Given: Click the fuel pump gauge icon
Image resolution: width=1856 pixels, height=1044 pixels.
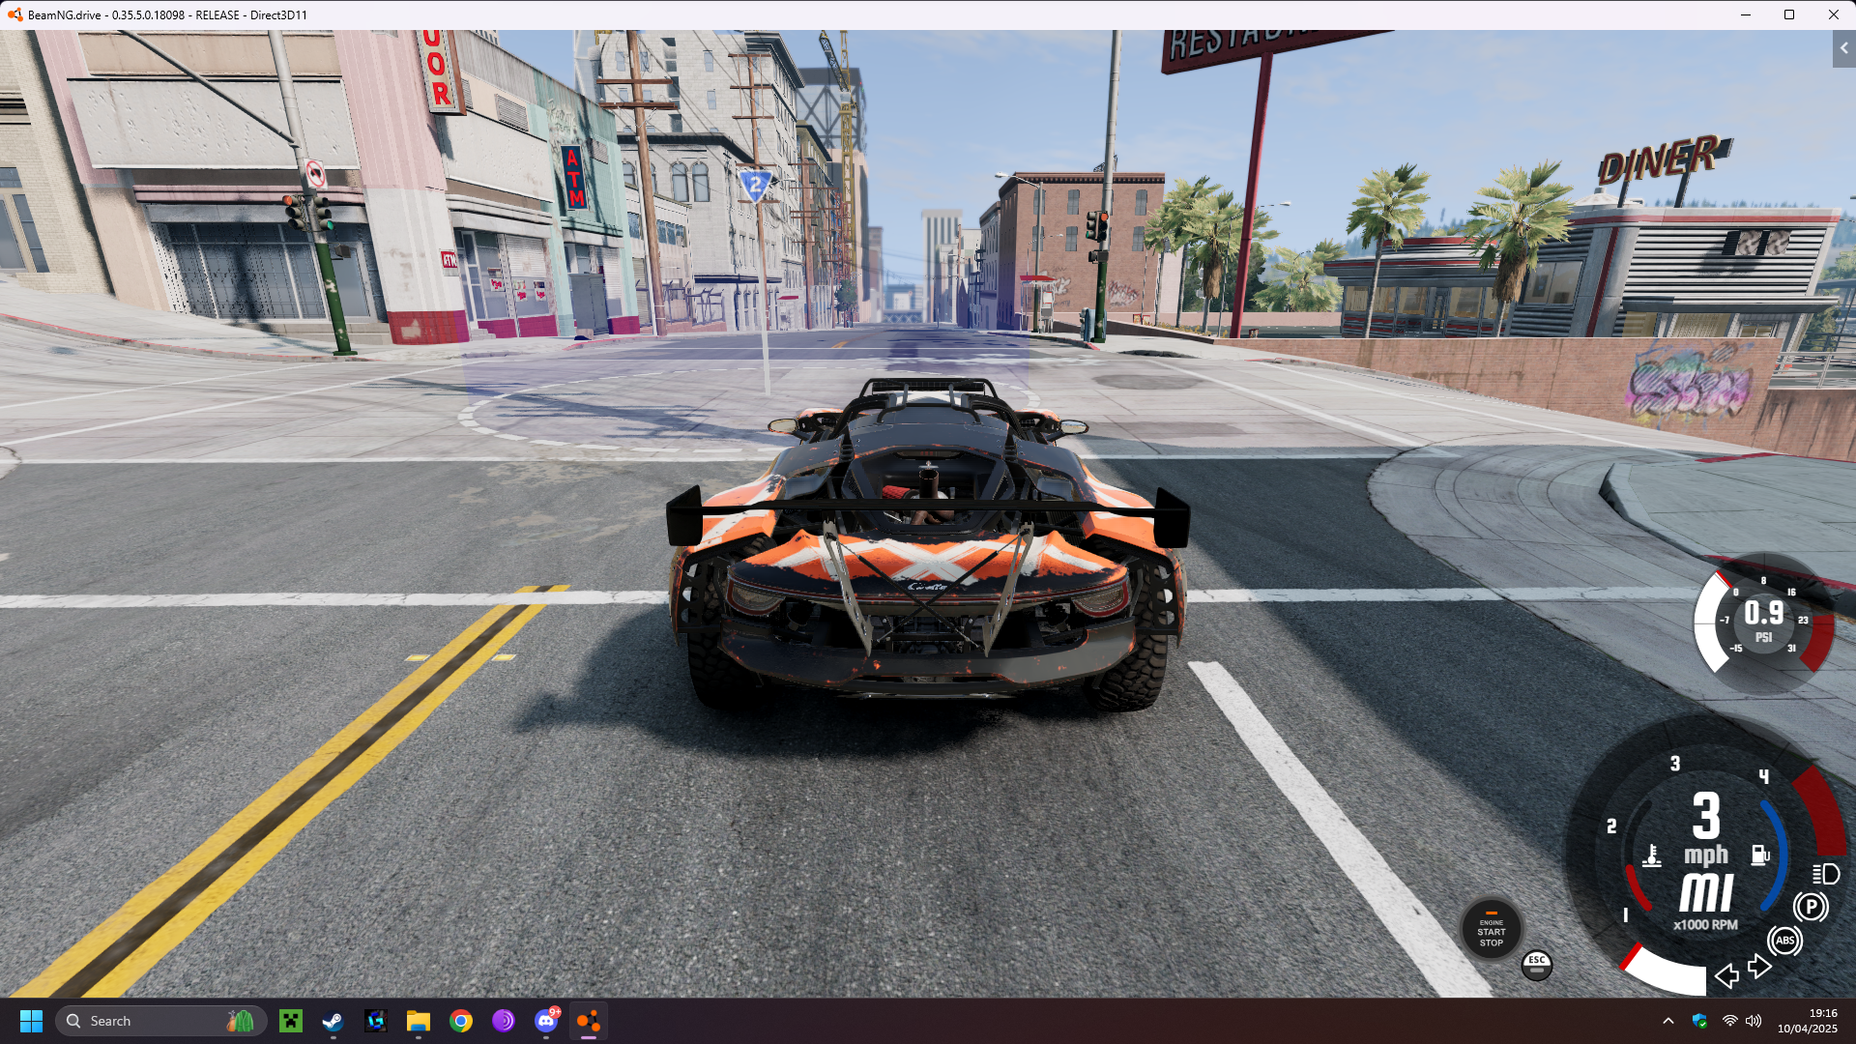Looking at the screenshot, I should tap(1759, 855).
